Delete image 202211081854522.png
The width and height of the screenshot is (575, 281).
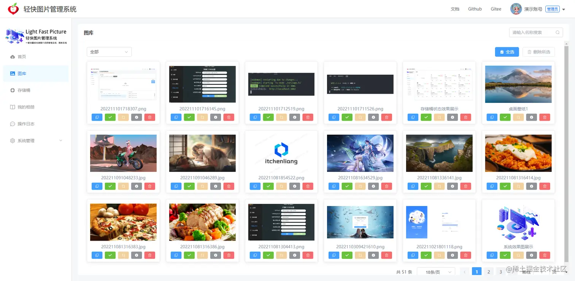coord(308,186)
